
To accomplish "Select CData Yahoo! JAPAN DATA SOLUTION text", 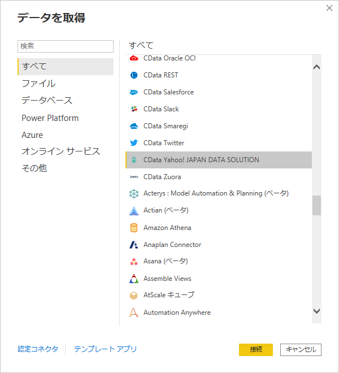I will (201, 160).
